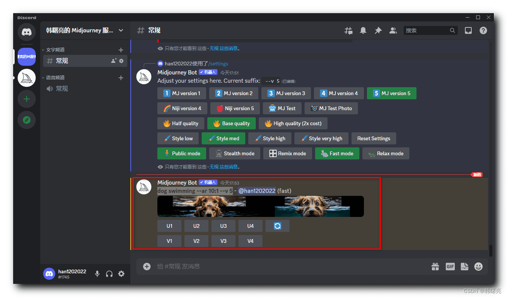Image resolution: width=507 pixels, height=297 pixels.
Task: Open the gift Nitro icon in message box
Action: (435, 266)
